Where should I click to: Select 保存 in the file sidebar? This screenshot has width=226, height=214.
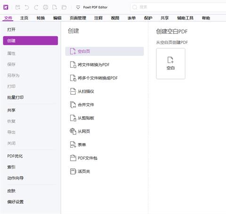(x=11, y=64)
